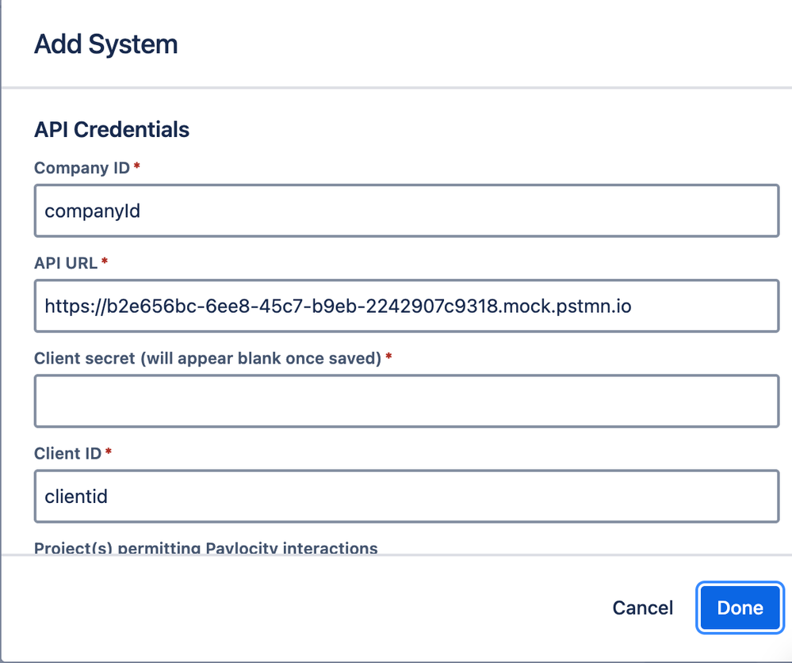792x663 pixels.
Task: Click the API Credentials section heading
Action: coord(112,129)
